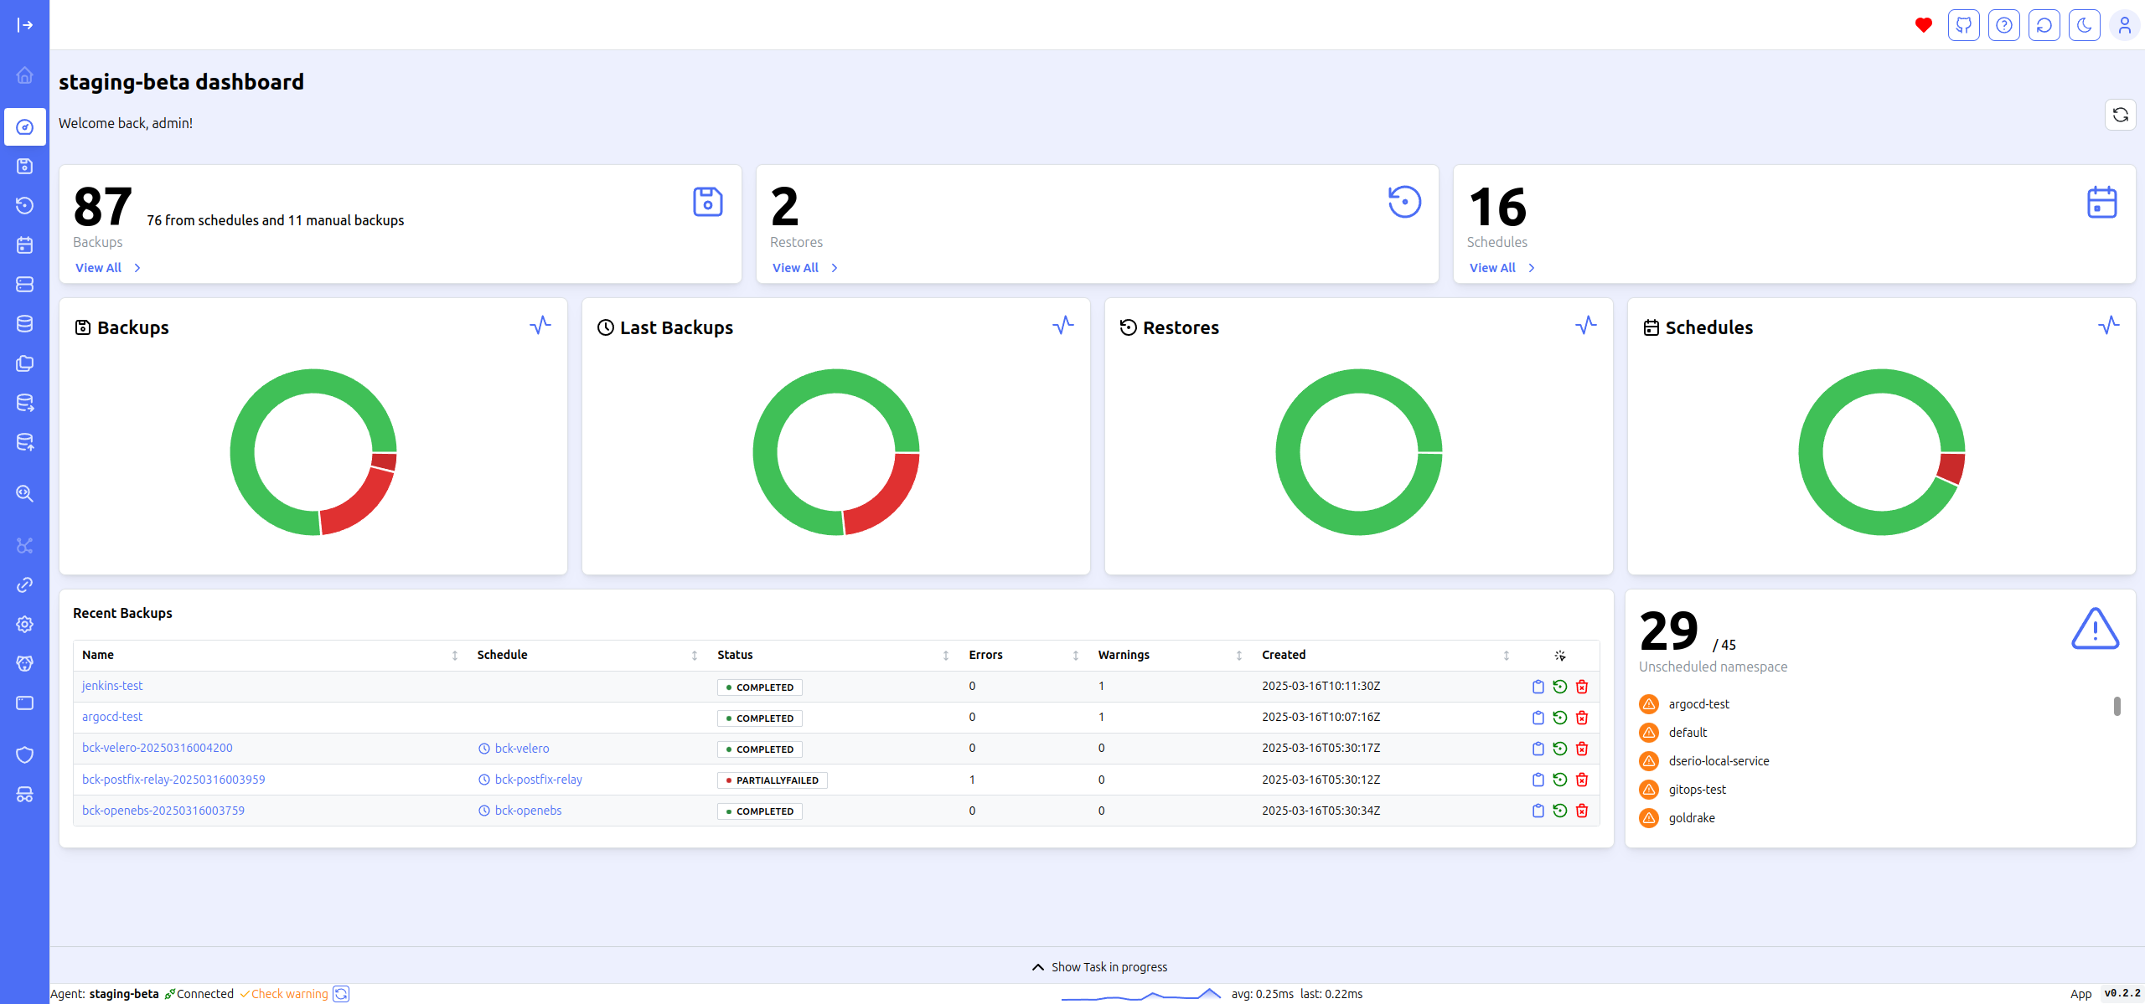Open the link chain icon in the sidebar
2145x1004 pixels.
coord(25,584)
